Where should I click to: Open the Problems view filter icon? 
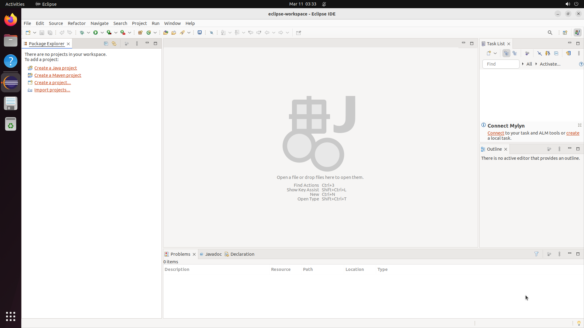536,254
